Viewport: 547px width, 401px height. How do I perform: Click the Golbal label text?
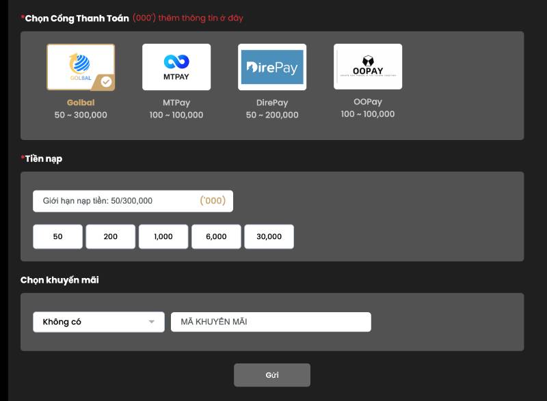click(81, 102)
